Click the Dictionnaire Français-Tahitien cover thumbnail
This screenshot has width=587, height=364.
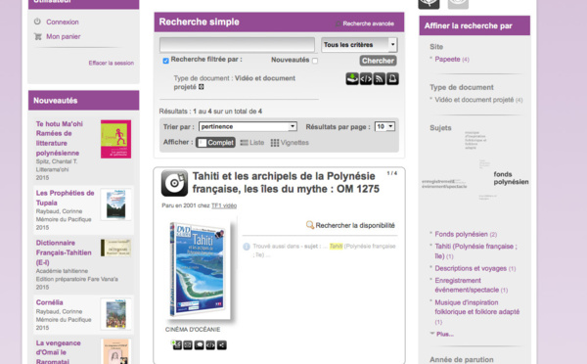[115, 248]
